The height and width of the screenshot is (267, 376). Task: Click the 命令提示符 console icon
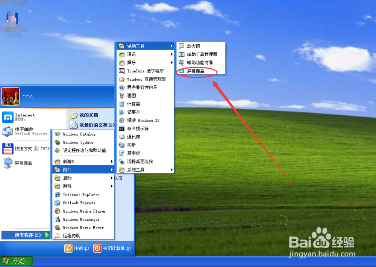121,128
